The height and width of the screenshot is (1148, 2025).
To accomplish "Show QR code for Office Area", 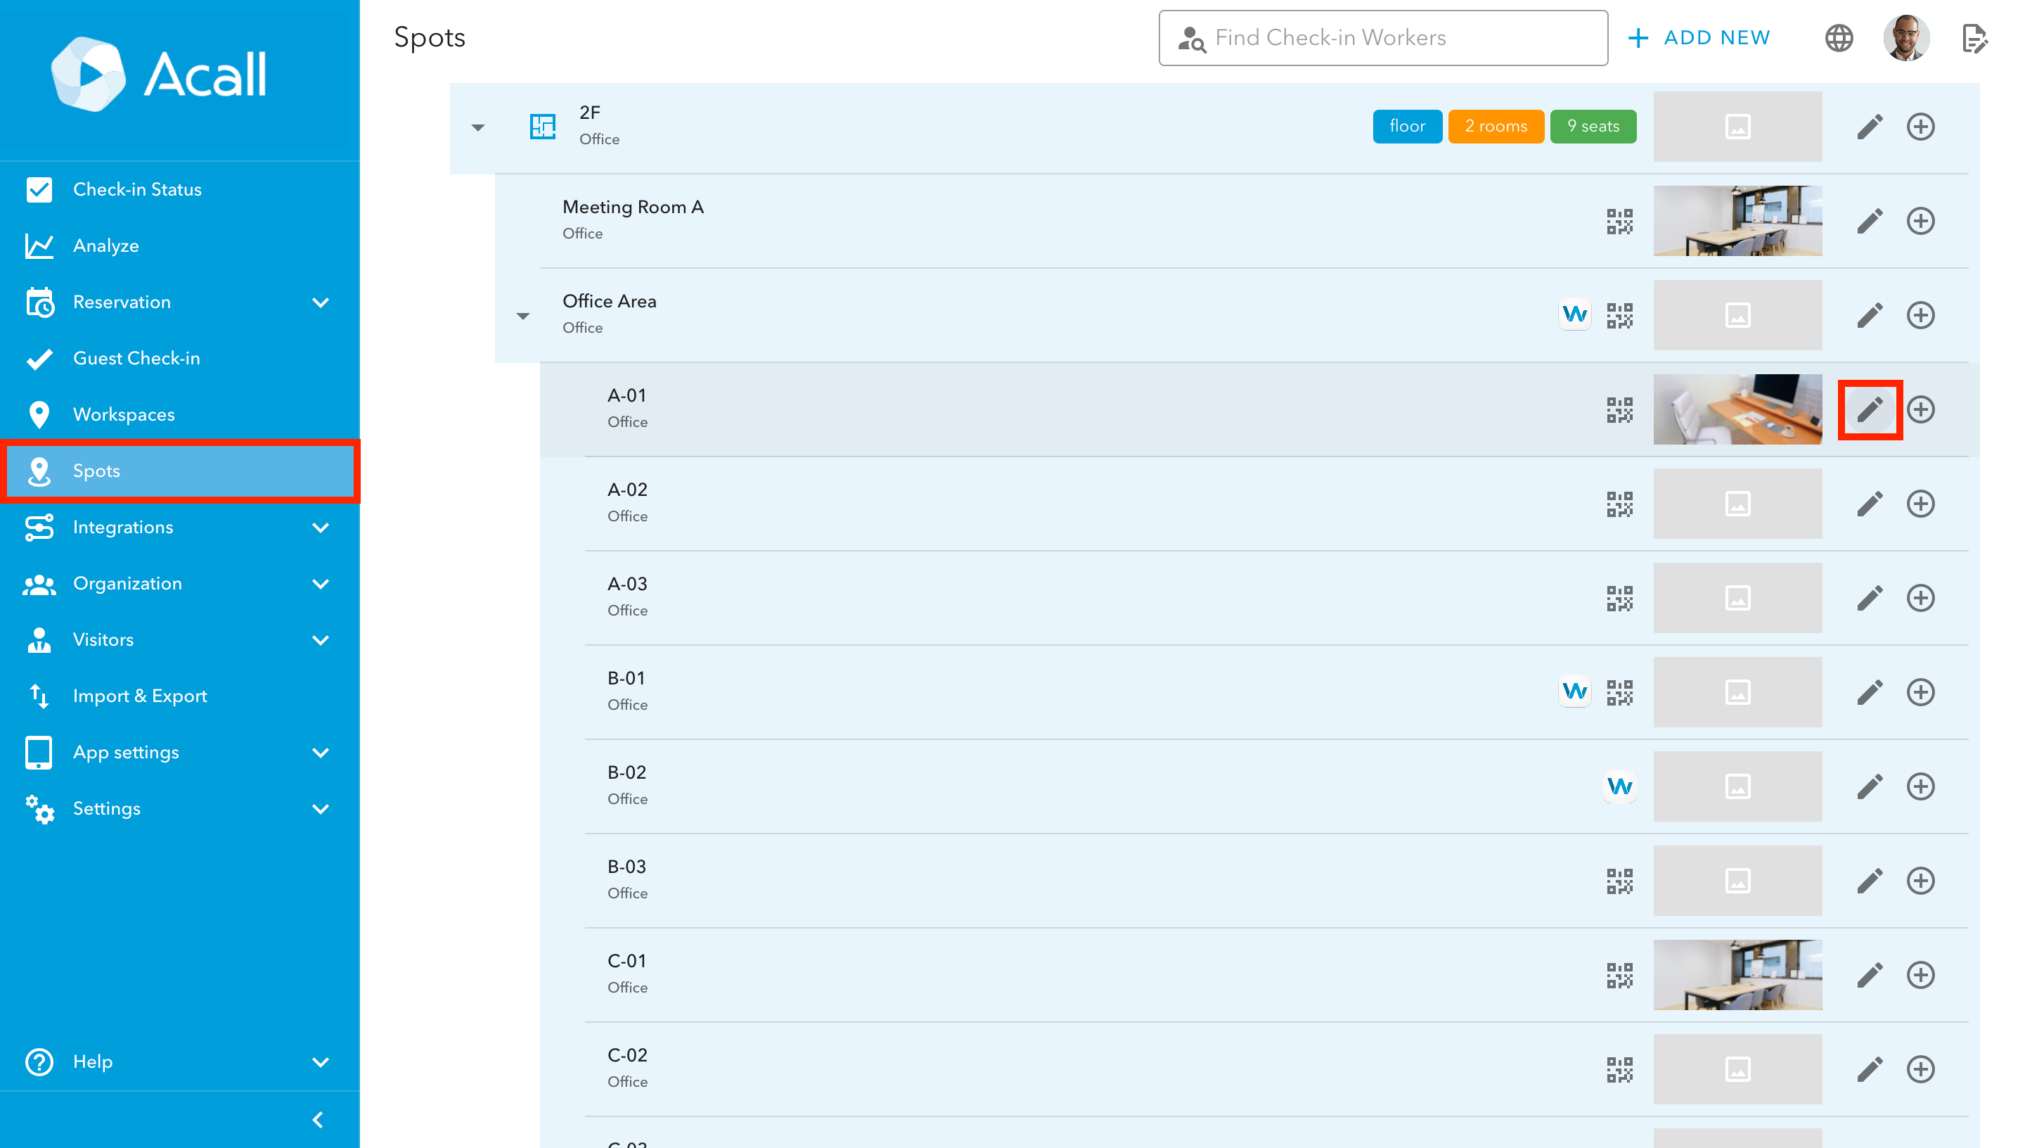I will (x=1619, y=315).
